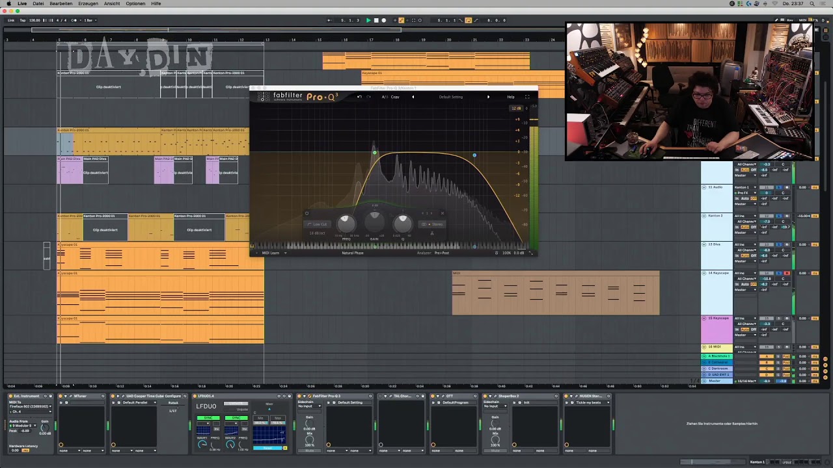The width and height of the screenshot is (833, 468).
Task: Toggle the band power button in Pro-Q 3
Action: (x=307, y=213)
